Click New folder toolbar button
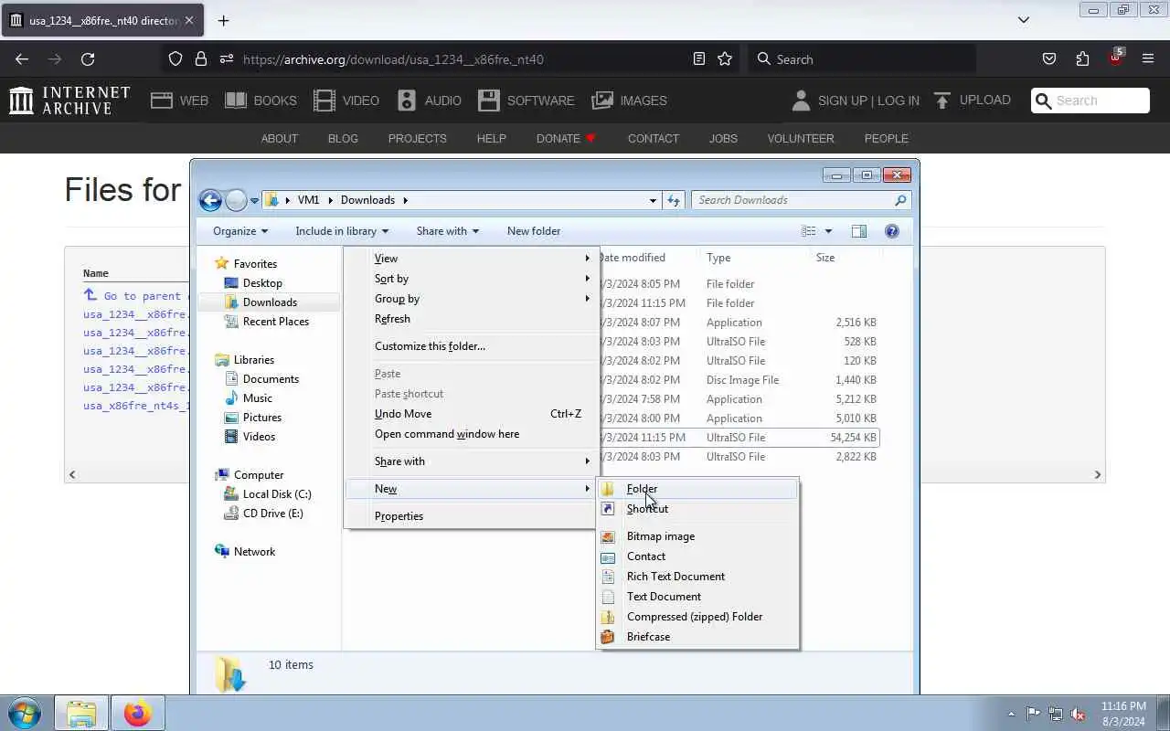 pos(534,231)
